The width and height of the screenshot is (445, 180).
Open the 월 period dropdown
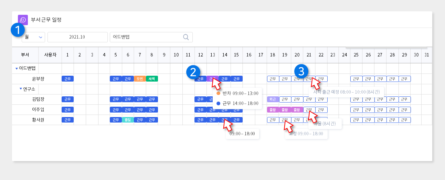point(33,37)
